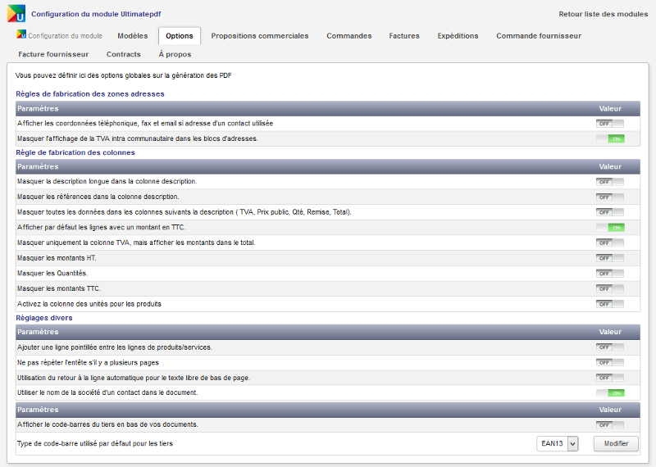Screen dimensions: 656x467
Task: Click the Modifier button
Action: coord(615,443)
